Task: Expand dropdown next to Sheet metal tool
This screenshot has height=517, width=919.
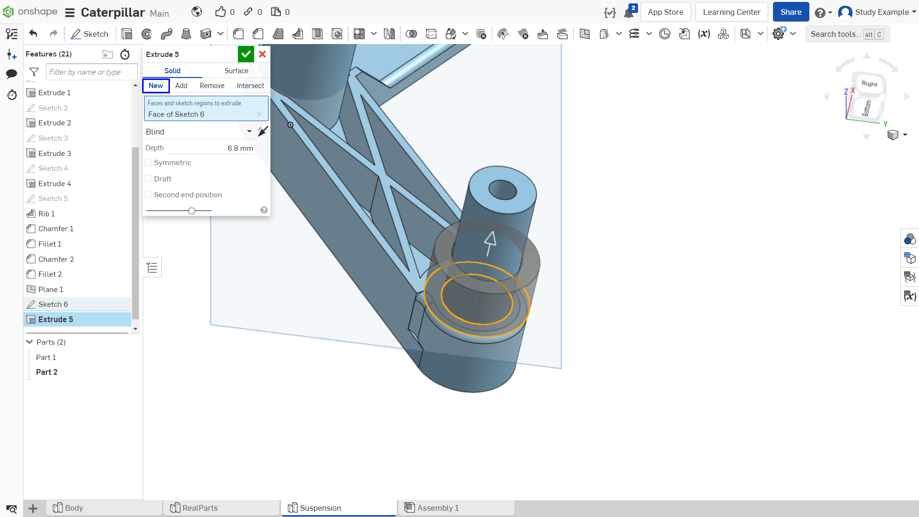Action: pyautogui.click(x=761, y=34)
